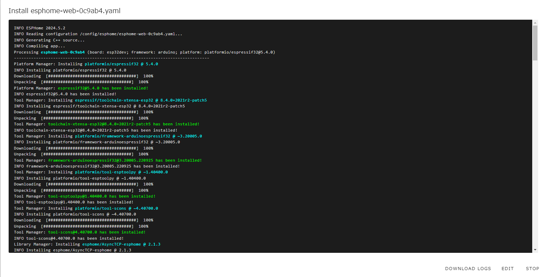Image resolution: width=545 pixels, height=277 pixels.
Task: Click 'INFO Installing platformio/tool-scons' line
Action: 75,214
